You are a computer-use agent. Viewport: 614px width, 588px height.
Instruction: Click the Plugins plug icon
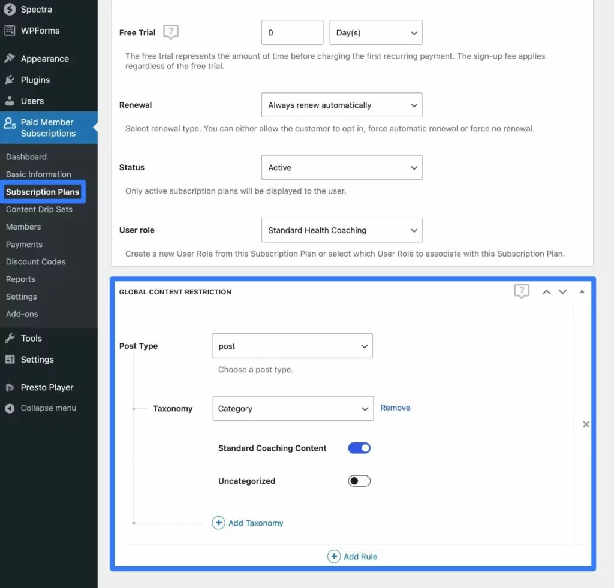10,80
